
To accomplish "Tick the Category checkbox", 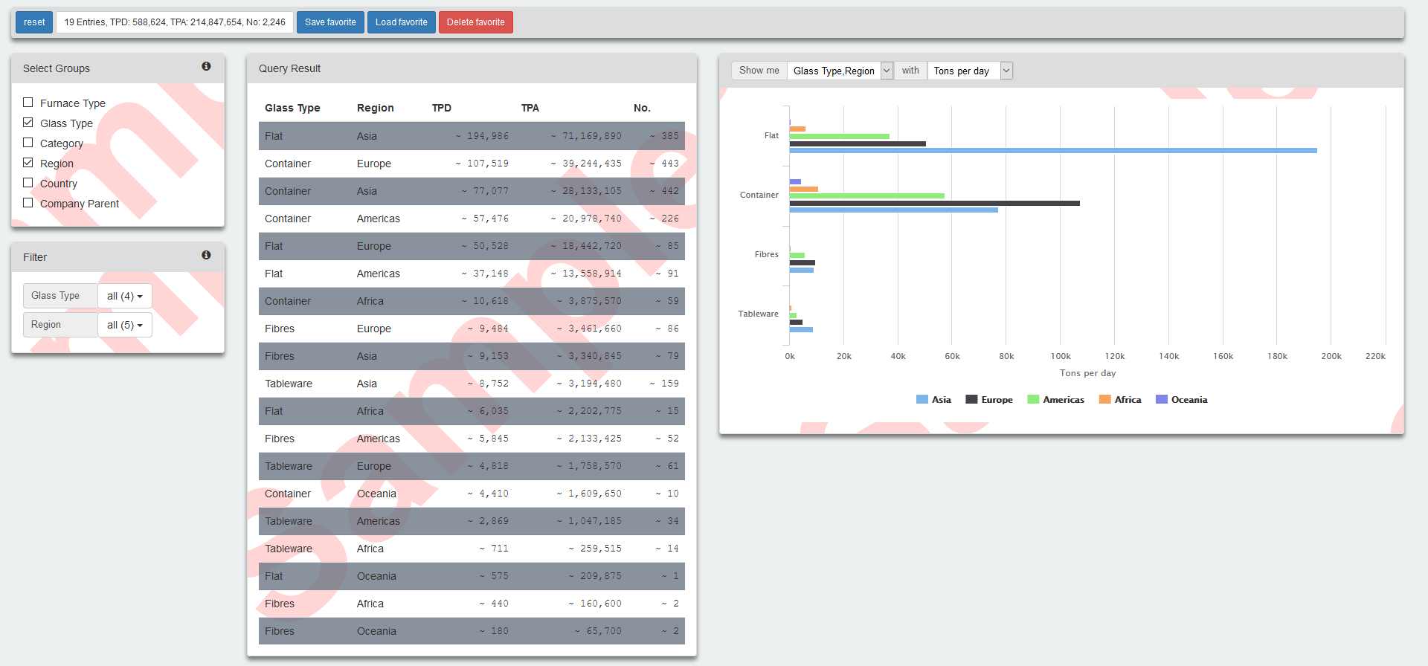I will (28, 143).
